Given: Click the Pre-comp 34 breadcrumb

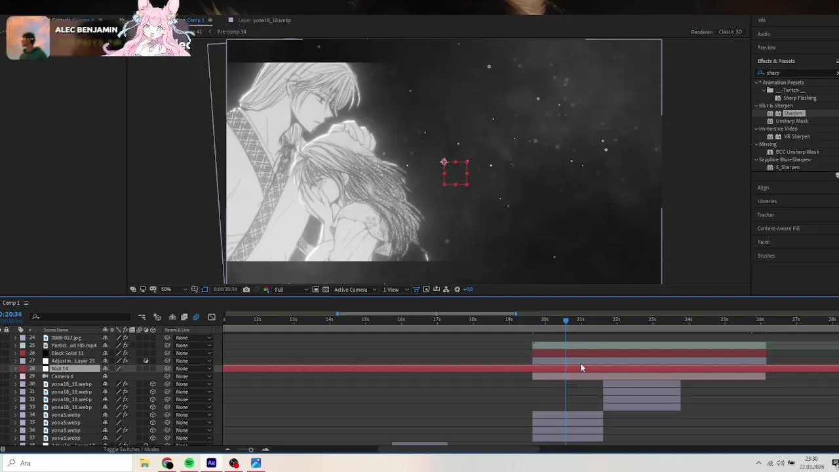Looking at the screenshot, I should (x=231, y=31).
